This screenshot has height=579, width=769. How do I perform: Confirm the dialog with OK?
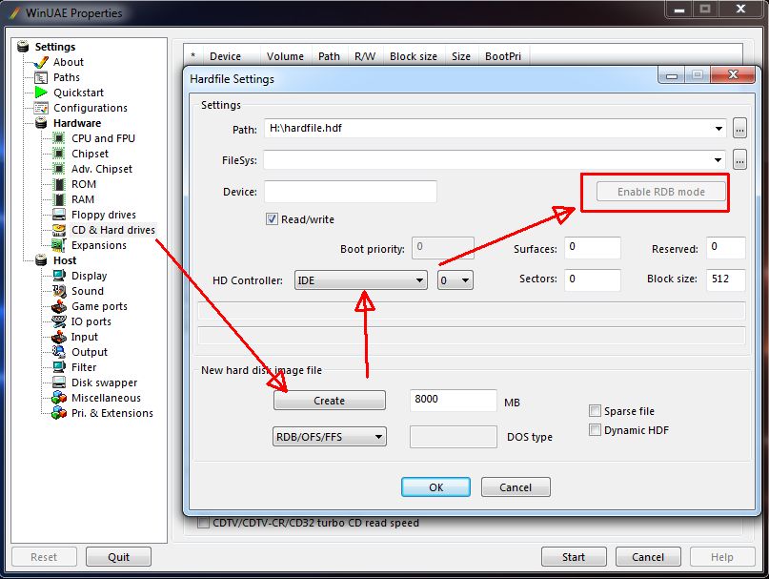(435, 486)
